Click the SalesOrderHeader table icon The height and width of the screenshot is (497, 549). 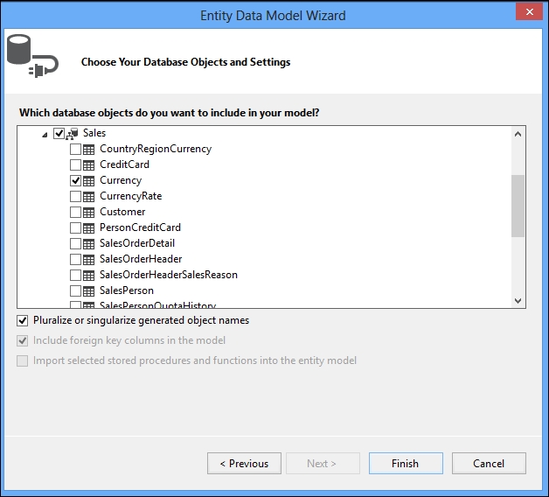pos(88,260)
